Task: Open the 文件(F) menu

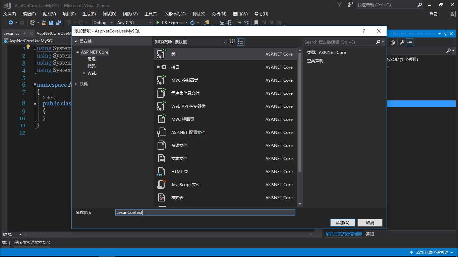Action: pyautogui.click(x=10, y=14)
